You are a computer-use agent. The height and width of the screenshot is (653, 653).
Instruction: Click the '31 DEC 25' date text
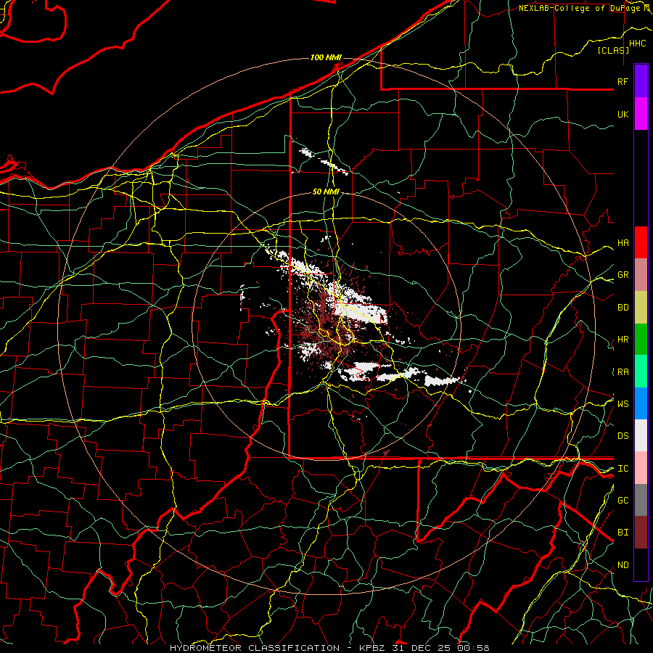pos(422,648)
